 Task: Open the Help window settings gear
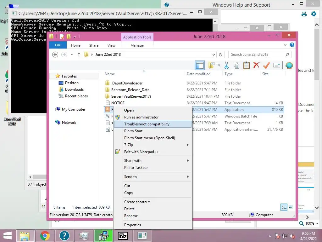point(314,14)
